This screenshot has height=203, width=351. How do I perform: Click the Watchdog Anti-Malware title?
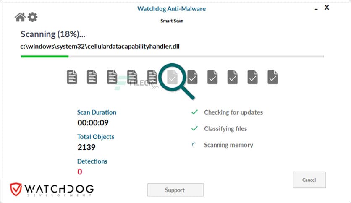[x=171, y=9]
